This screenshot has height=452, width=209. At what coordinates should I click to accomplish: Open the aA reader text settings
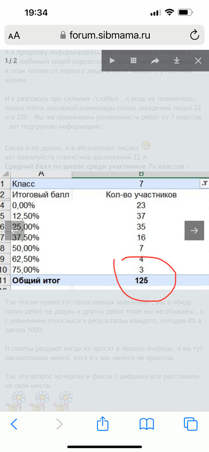click(x=14, y=36)
